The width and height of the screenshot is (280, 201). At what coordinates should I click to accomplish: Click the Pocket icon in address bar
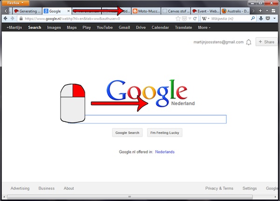[184, 19]
